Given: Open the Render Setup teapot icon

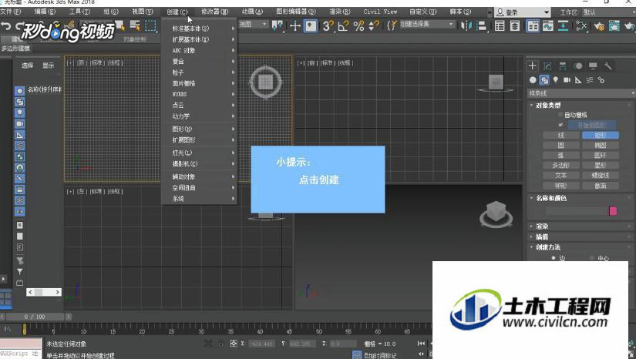Looking at the screenshot, I should [599, 26].
